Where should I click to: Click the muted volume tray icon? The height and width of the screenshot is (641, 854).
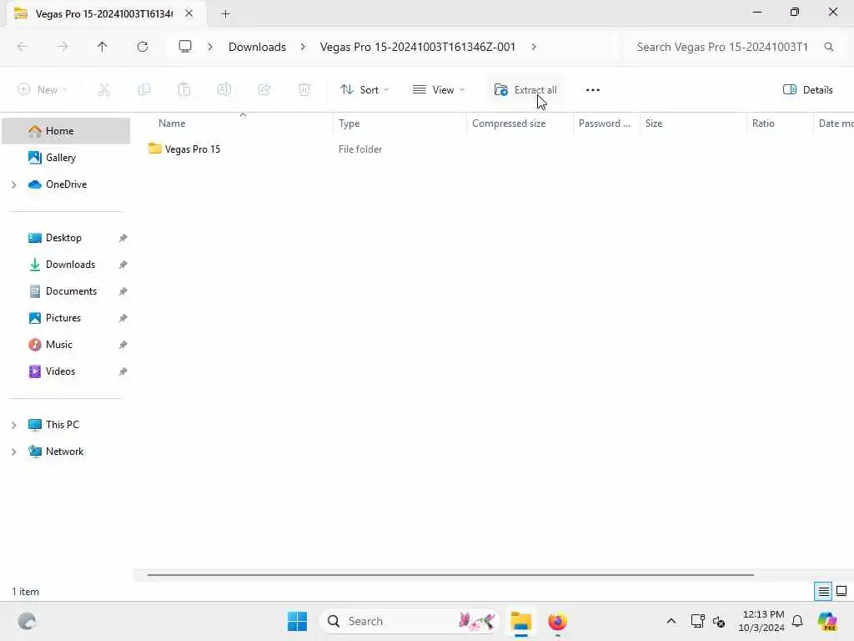click(x=719, y=621)
